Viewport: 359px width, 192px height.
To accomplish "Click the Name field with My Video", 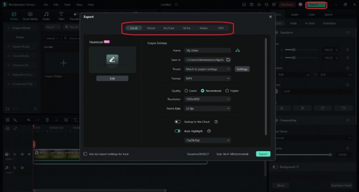I will (x=207, y=50).
